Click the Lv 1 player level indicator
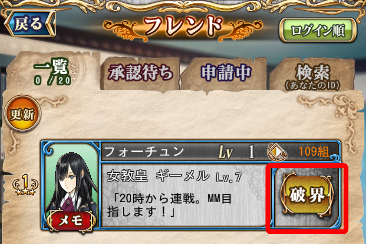366x244 pixels. coord(237,152)
